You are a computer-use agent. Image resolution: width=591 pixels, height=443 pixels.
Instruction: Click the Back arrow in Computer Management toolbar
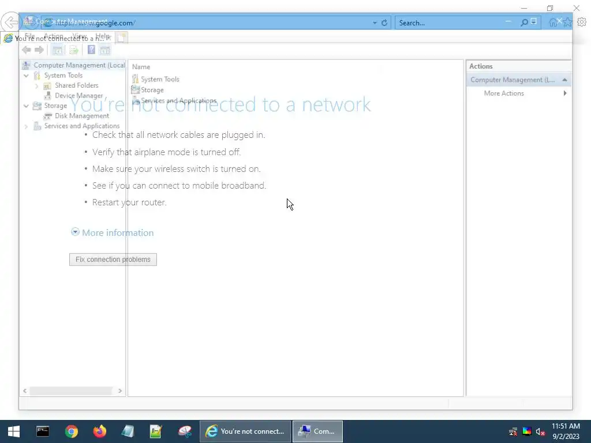[26, 50]
